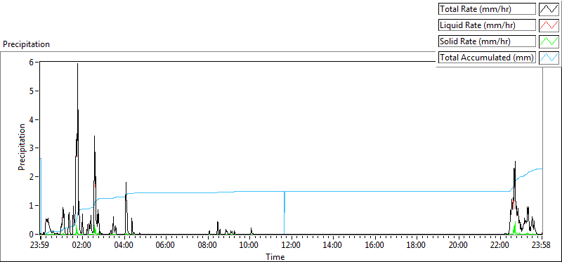Click the Time axis title
Screen dimensions: 562x262
pos(275,256)
